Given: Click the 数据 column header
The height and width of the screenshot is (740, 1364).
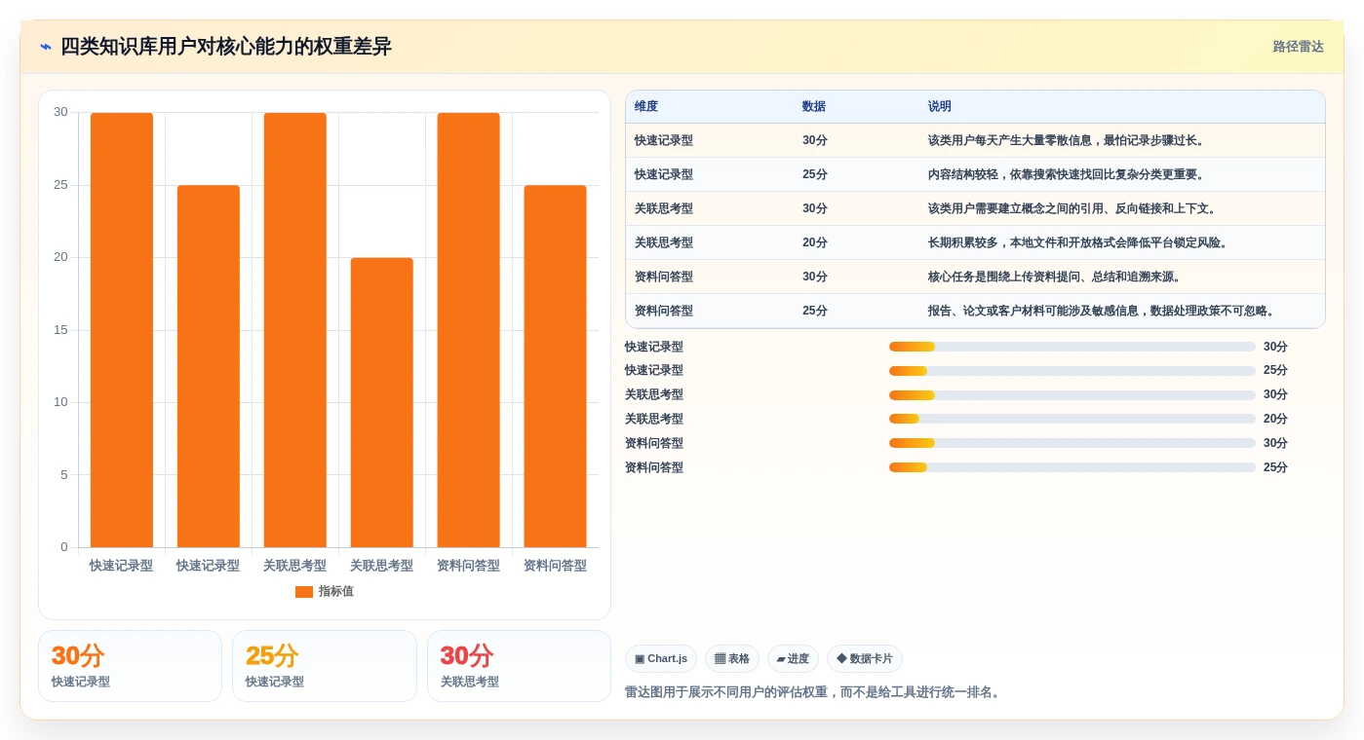Looking at the screenshot, I should tap(814, 107).
